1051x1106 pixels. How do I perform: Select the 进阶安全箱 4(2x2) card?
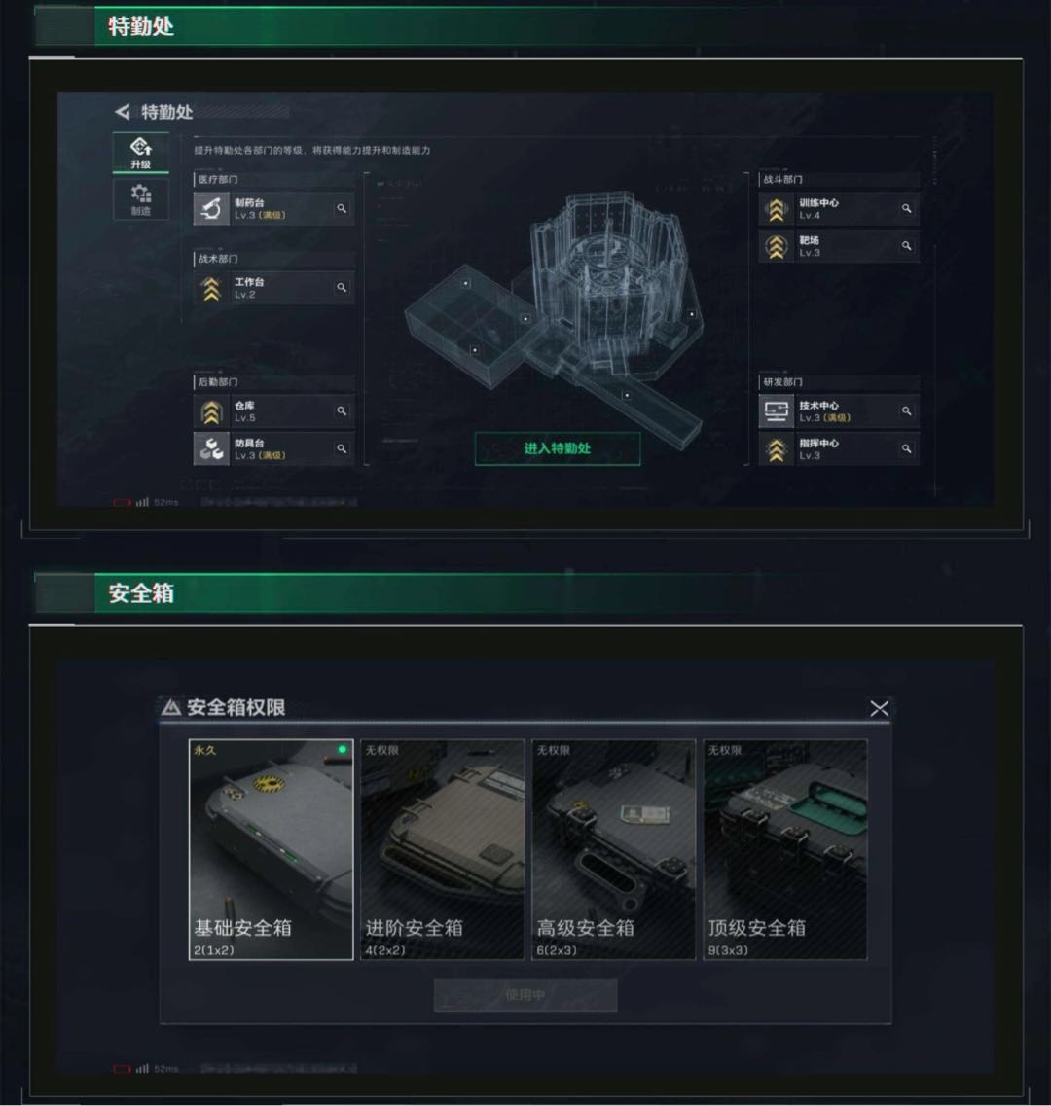[x=443, y=850]
